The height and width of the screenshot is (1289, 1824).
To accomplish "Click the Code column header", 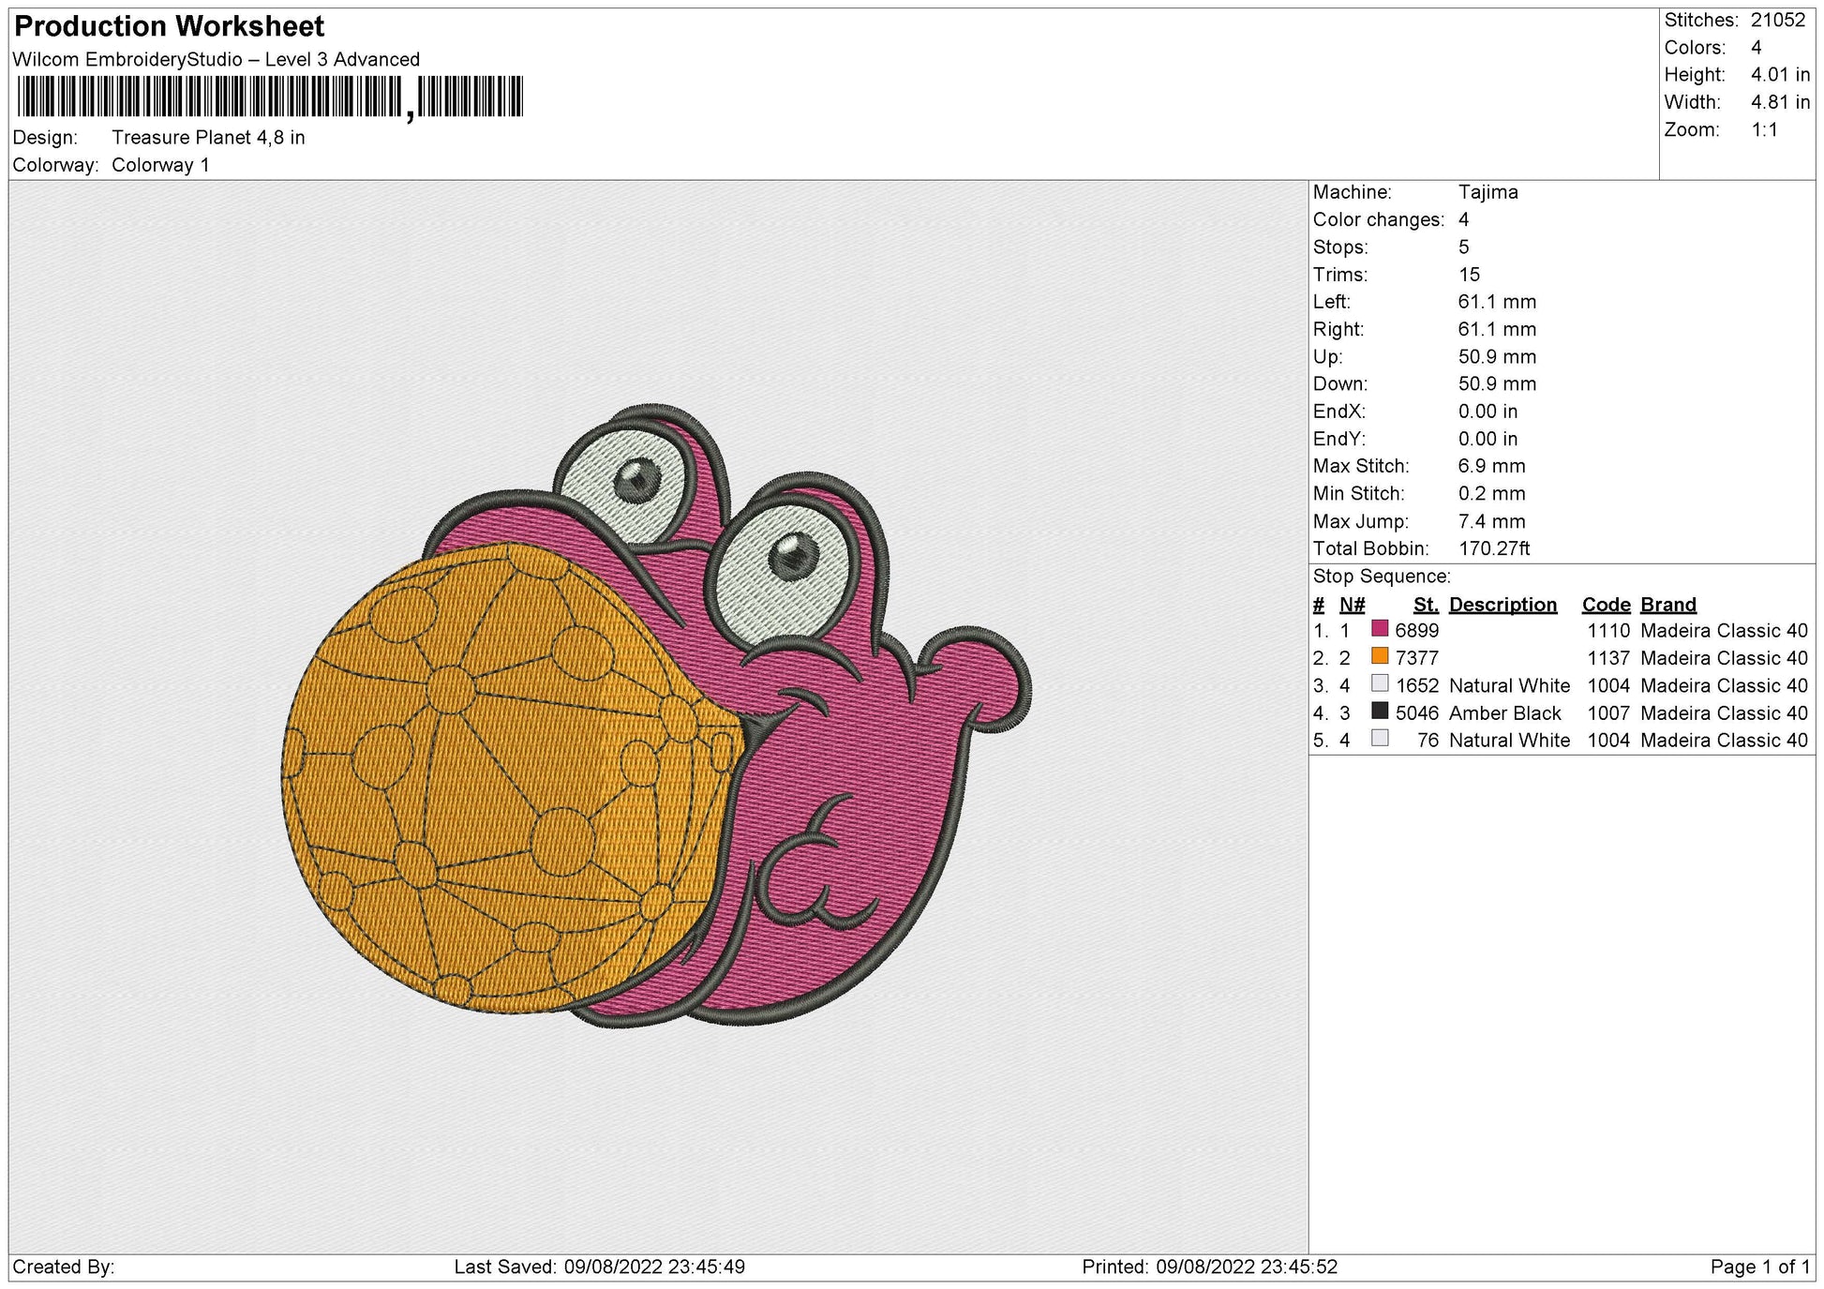I will tap(1607, 605).
